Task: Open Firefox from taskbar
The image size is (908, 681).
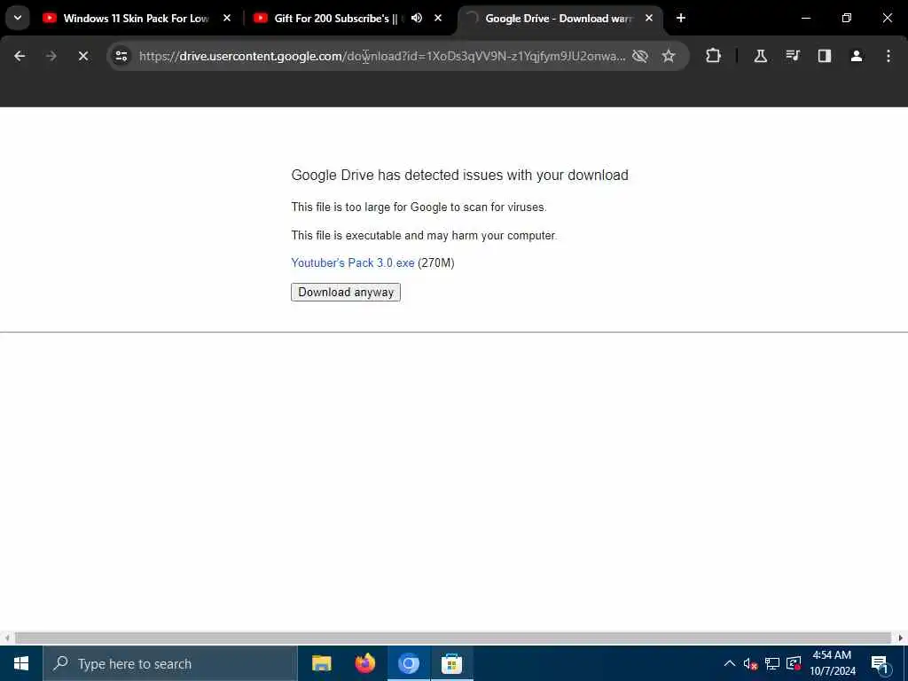Action: [364, 663]
